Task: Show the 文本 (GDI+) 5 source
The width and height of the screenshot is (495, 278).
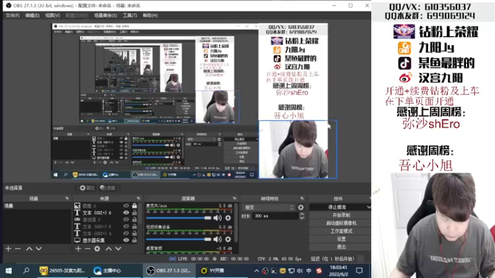Action: click(x=126, y=227)
